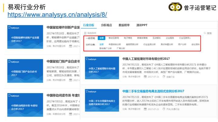Filter by 联合推广分析 category
This screenshot has width=218, height=122.
coord(106,48)
